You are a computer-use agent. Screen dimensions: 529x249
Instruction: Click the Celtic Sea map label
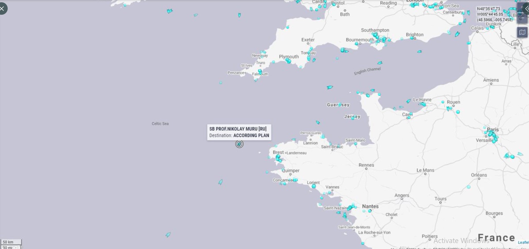(160, 124)
